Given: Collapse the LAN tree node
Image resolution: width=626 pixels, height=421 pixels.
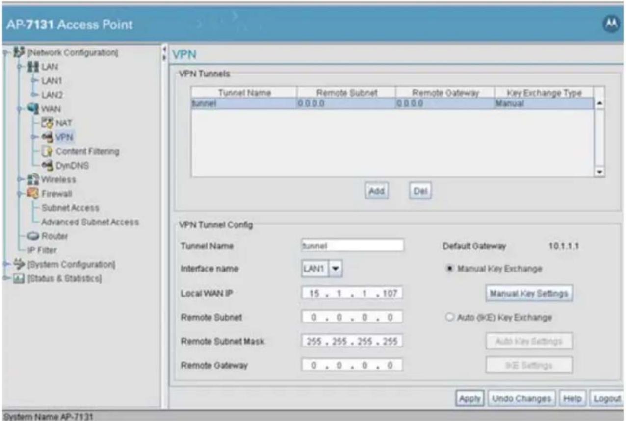Looking at the screenshot, I should [20, 67].
